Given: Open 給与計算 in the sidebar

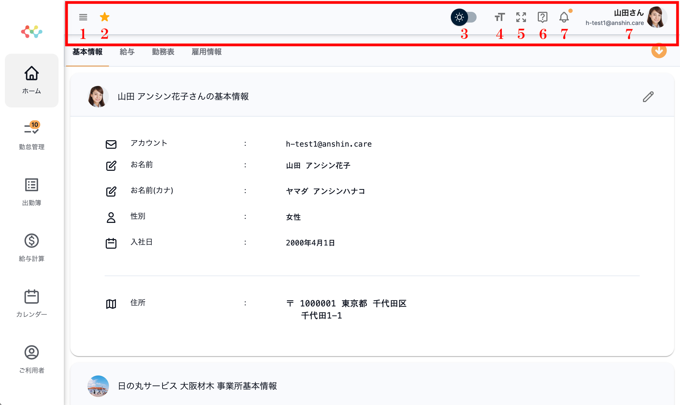Looking at the screenshot, I should [x=32, y=248].
